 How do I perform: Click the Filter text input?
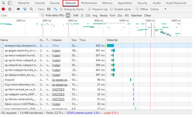(19, 16)
